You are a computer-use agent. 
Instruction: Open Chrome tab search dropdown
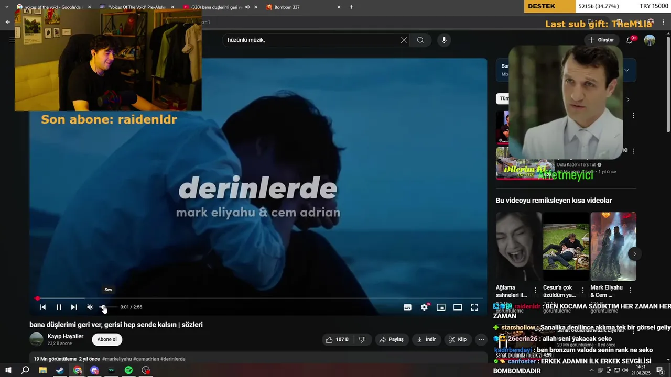7,7
